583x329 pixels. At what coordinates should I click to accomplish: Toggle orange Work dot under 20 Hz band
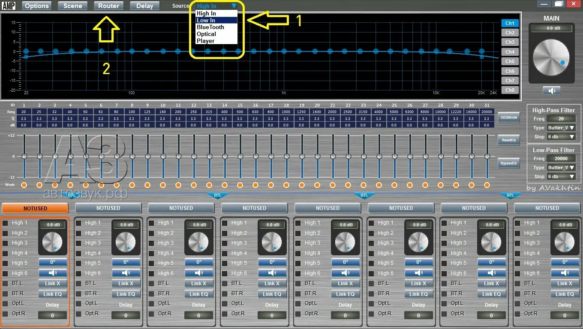(x=24, y=185)
